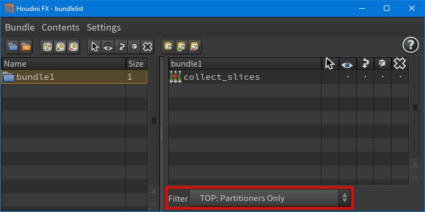Toggle selectable flag for collect_slices row
Image resolution: width=425 pixels, height=212 pixels.
click(x=330, y=77)
